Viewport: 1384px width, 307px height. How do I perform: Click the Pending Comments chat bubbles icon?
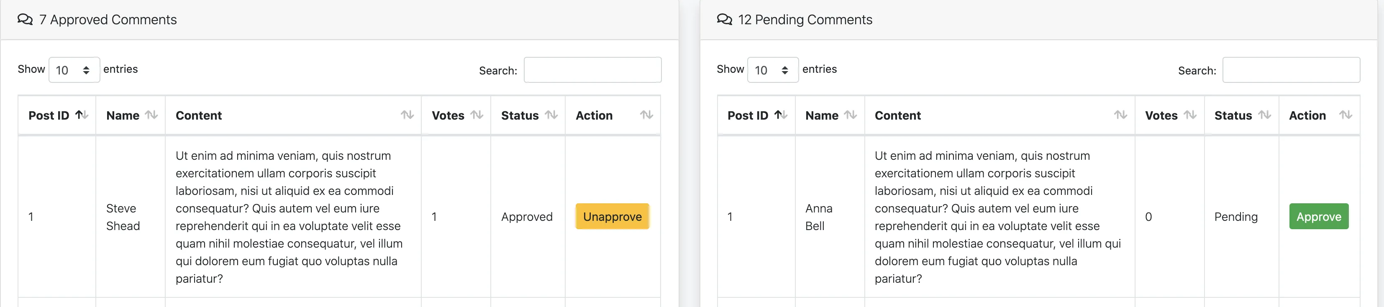724,20
